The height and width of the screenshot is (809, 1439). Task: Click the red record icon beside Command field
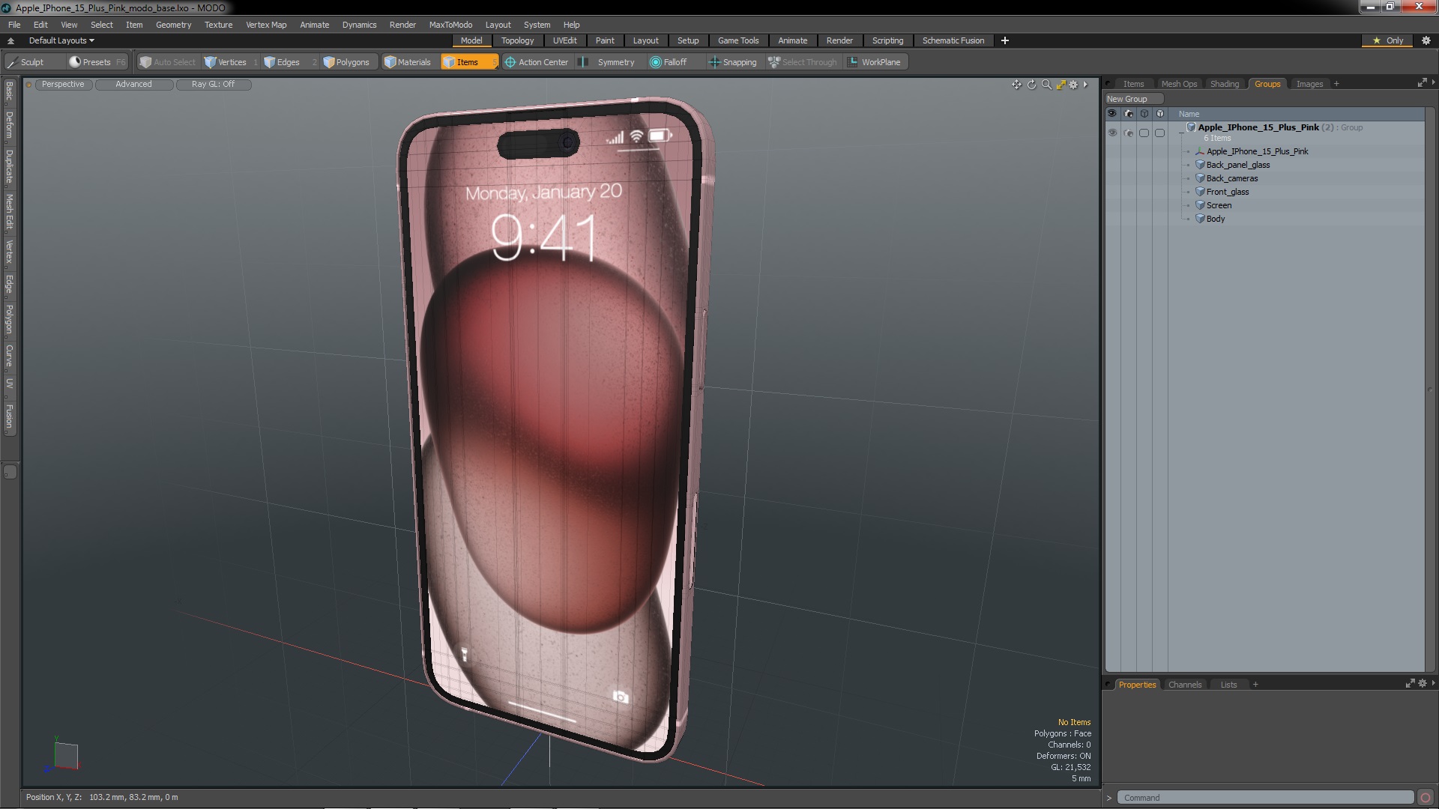[x=1426, y=798]
